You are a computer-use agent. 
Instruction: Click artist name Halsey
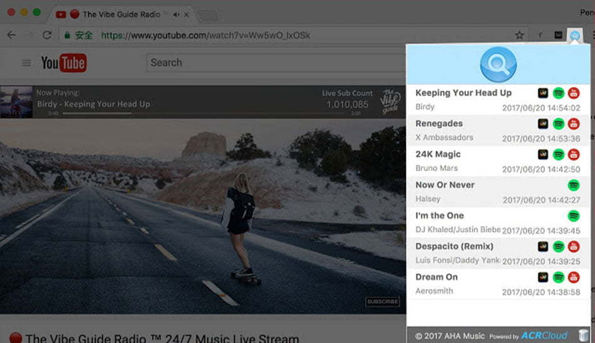tap(428, 199)
